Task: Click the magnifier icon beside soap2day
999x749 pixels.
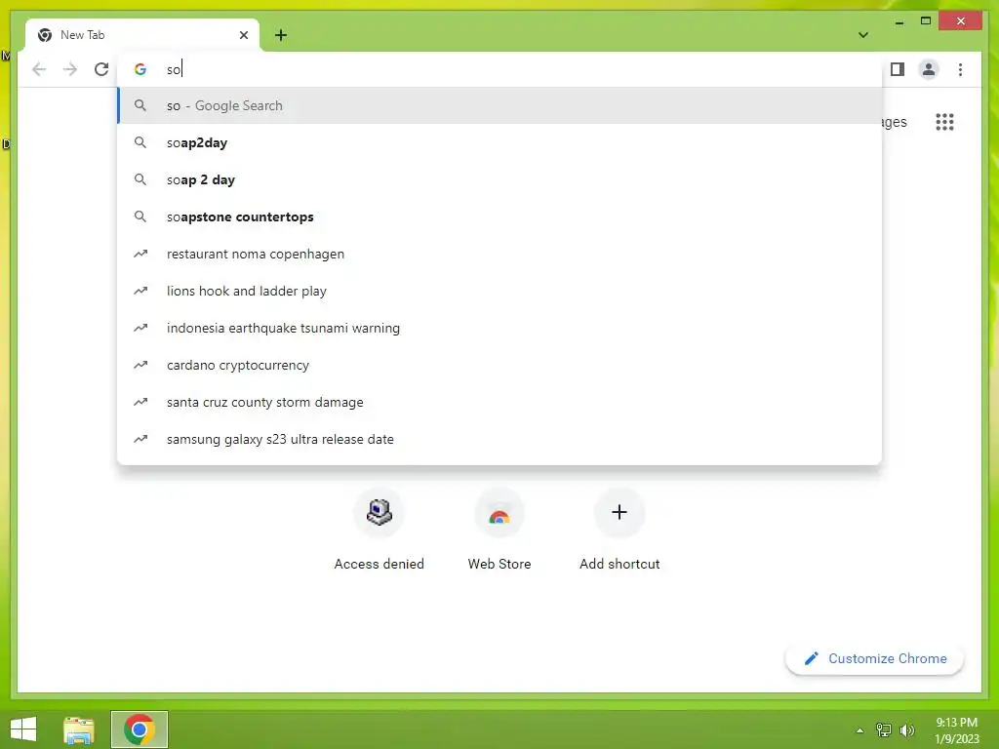Action: 140,142
